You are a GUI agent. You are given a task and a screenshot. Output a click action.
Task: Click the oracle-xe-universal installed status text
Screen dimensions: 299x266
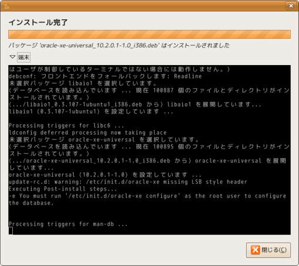click(119, 46)
